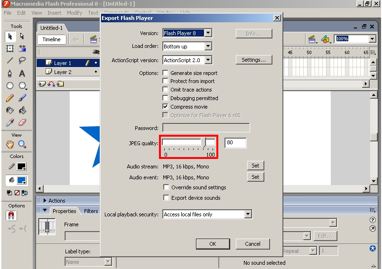The image size is (382, 269).
Task: Click the Edit Symbols icon
Action: point(326,39)
